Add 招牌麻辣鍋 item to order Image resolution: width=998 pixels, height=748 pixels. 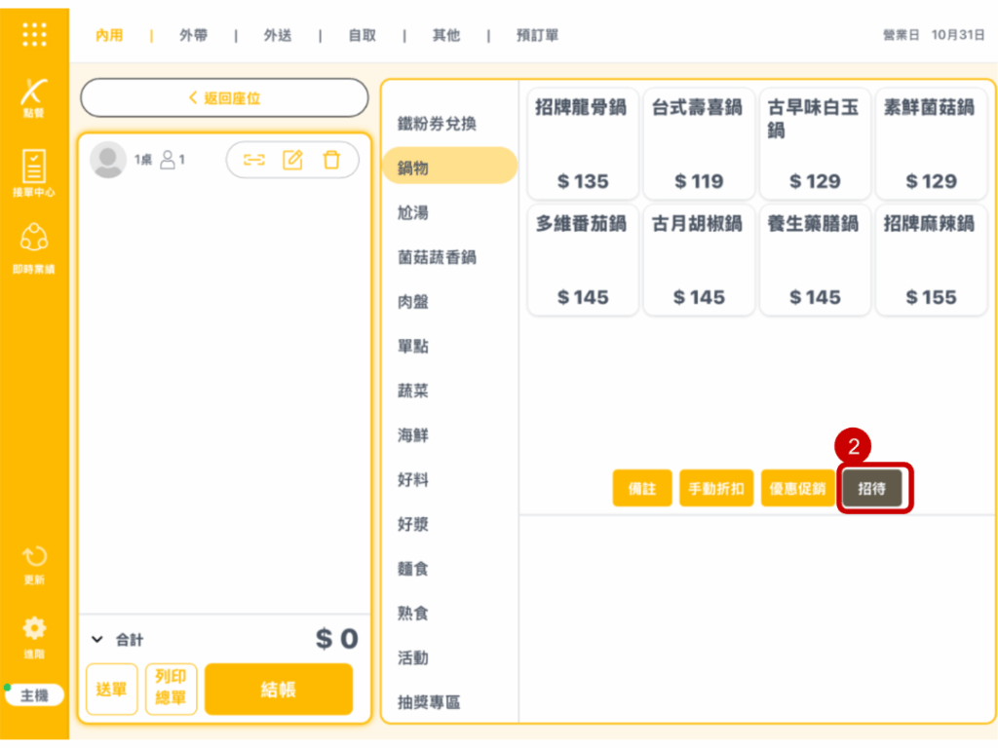tap(930, 259)
